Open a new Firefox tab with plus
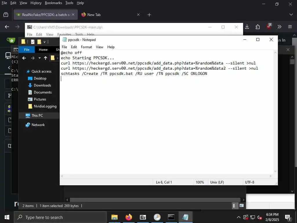 (x=149, y=15)
